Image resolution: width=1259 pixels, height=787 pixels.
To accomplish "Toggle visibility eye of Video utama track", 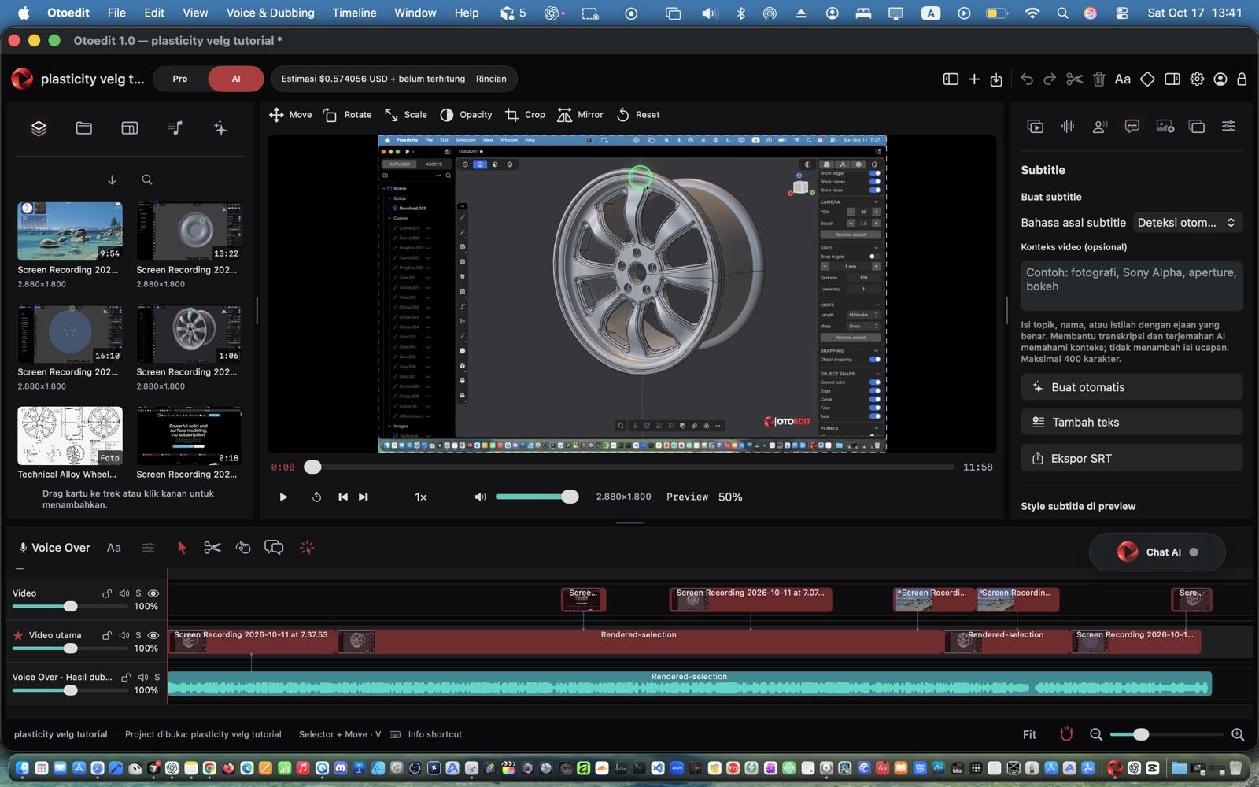I will point(153,635).
